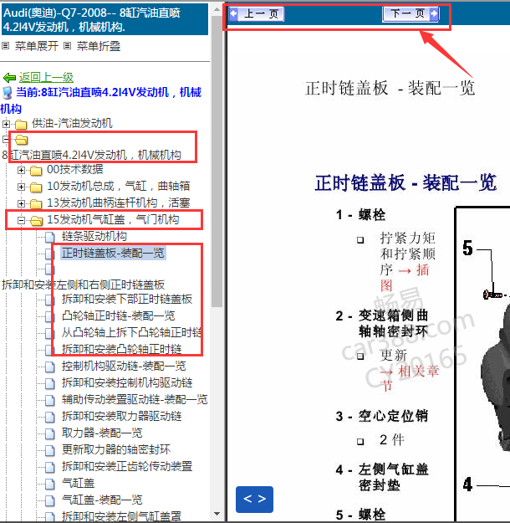The width and height of the screenshot is (510, 523).
Task: Expand the 10发动机总成 folder
Action: (x=21, y=187)
